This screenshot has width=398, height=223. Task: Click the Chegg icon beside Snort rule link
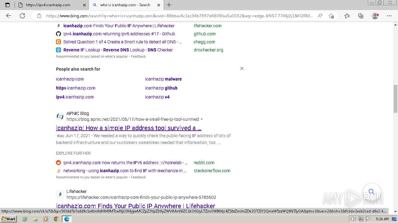(x=58, y=42)
